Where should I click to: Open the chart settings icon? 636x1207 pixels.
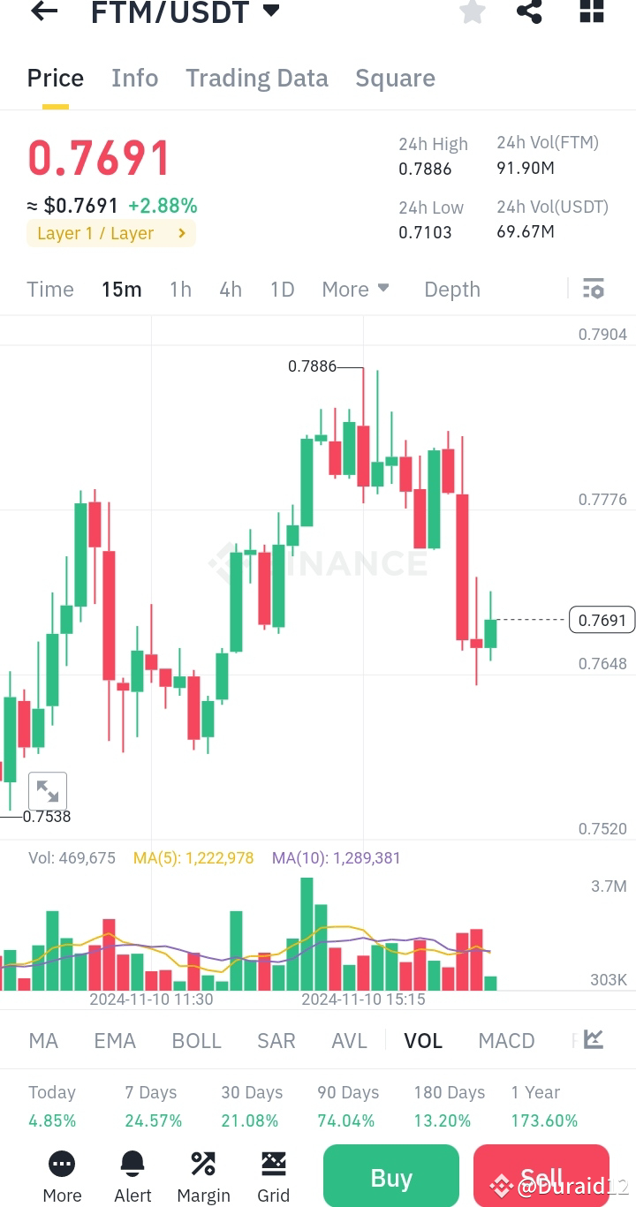tap(593, 288)
